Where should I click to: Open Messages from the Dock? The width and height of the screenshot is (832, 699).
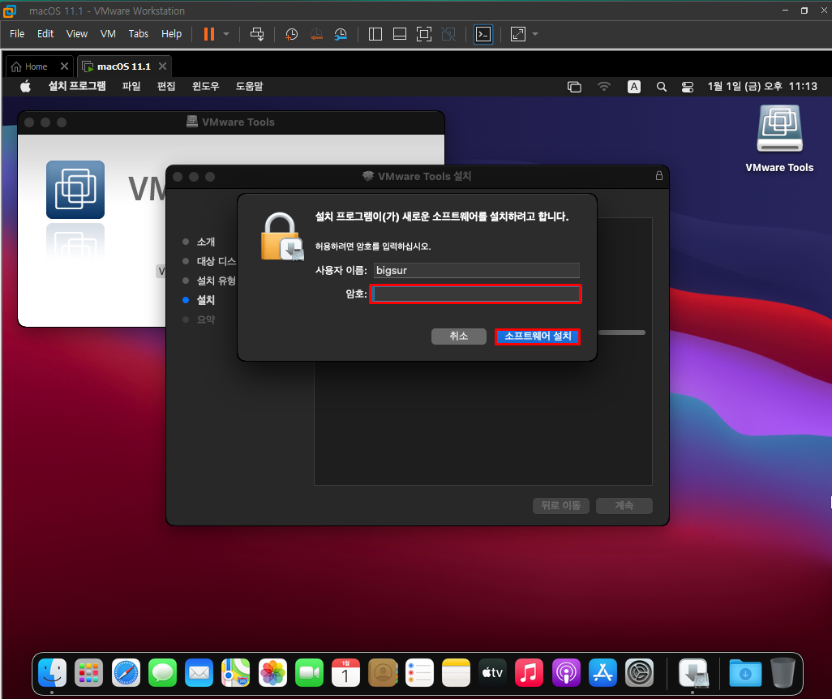(x=162, y=673)
